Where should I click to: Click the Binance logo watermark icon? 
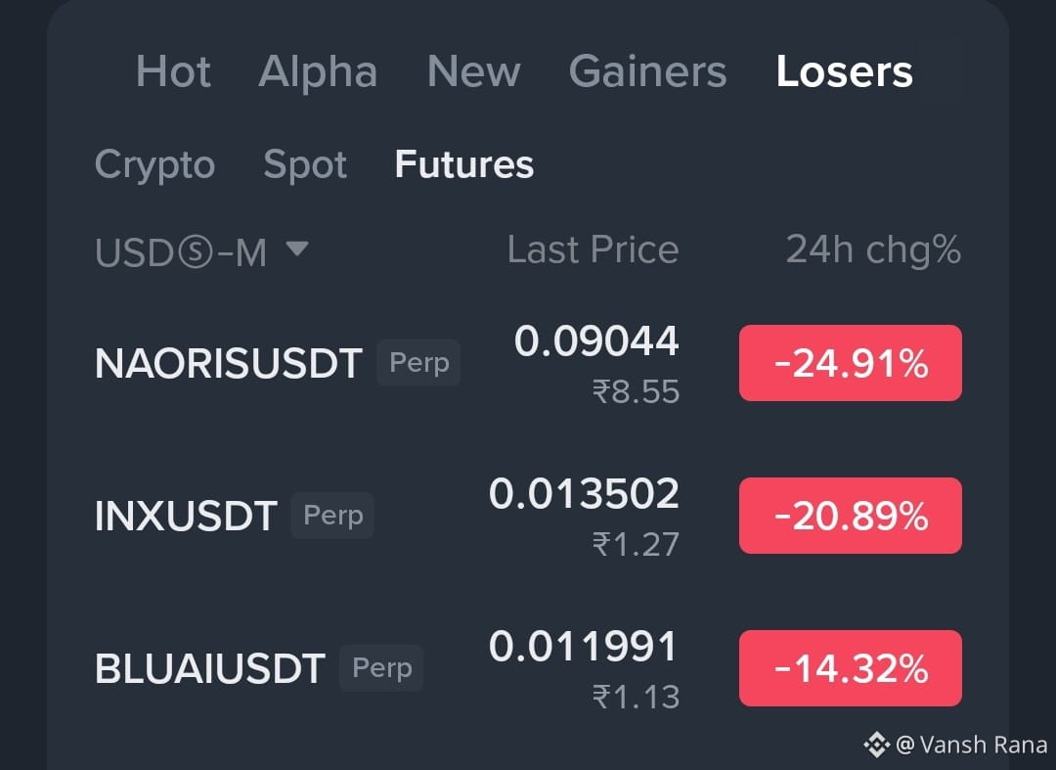(x=877, y=746)
